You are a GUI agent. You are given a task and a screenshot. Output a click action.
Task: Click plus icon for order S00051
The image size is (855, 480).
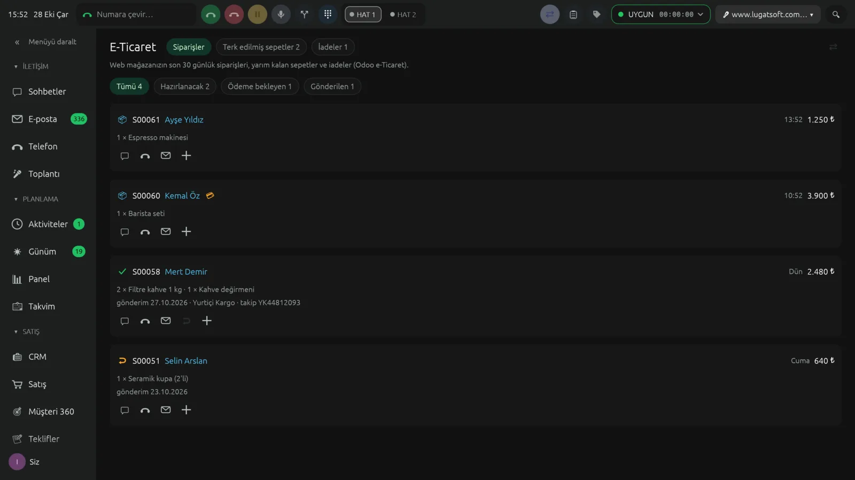tap(186, 410)
